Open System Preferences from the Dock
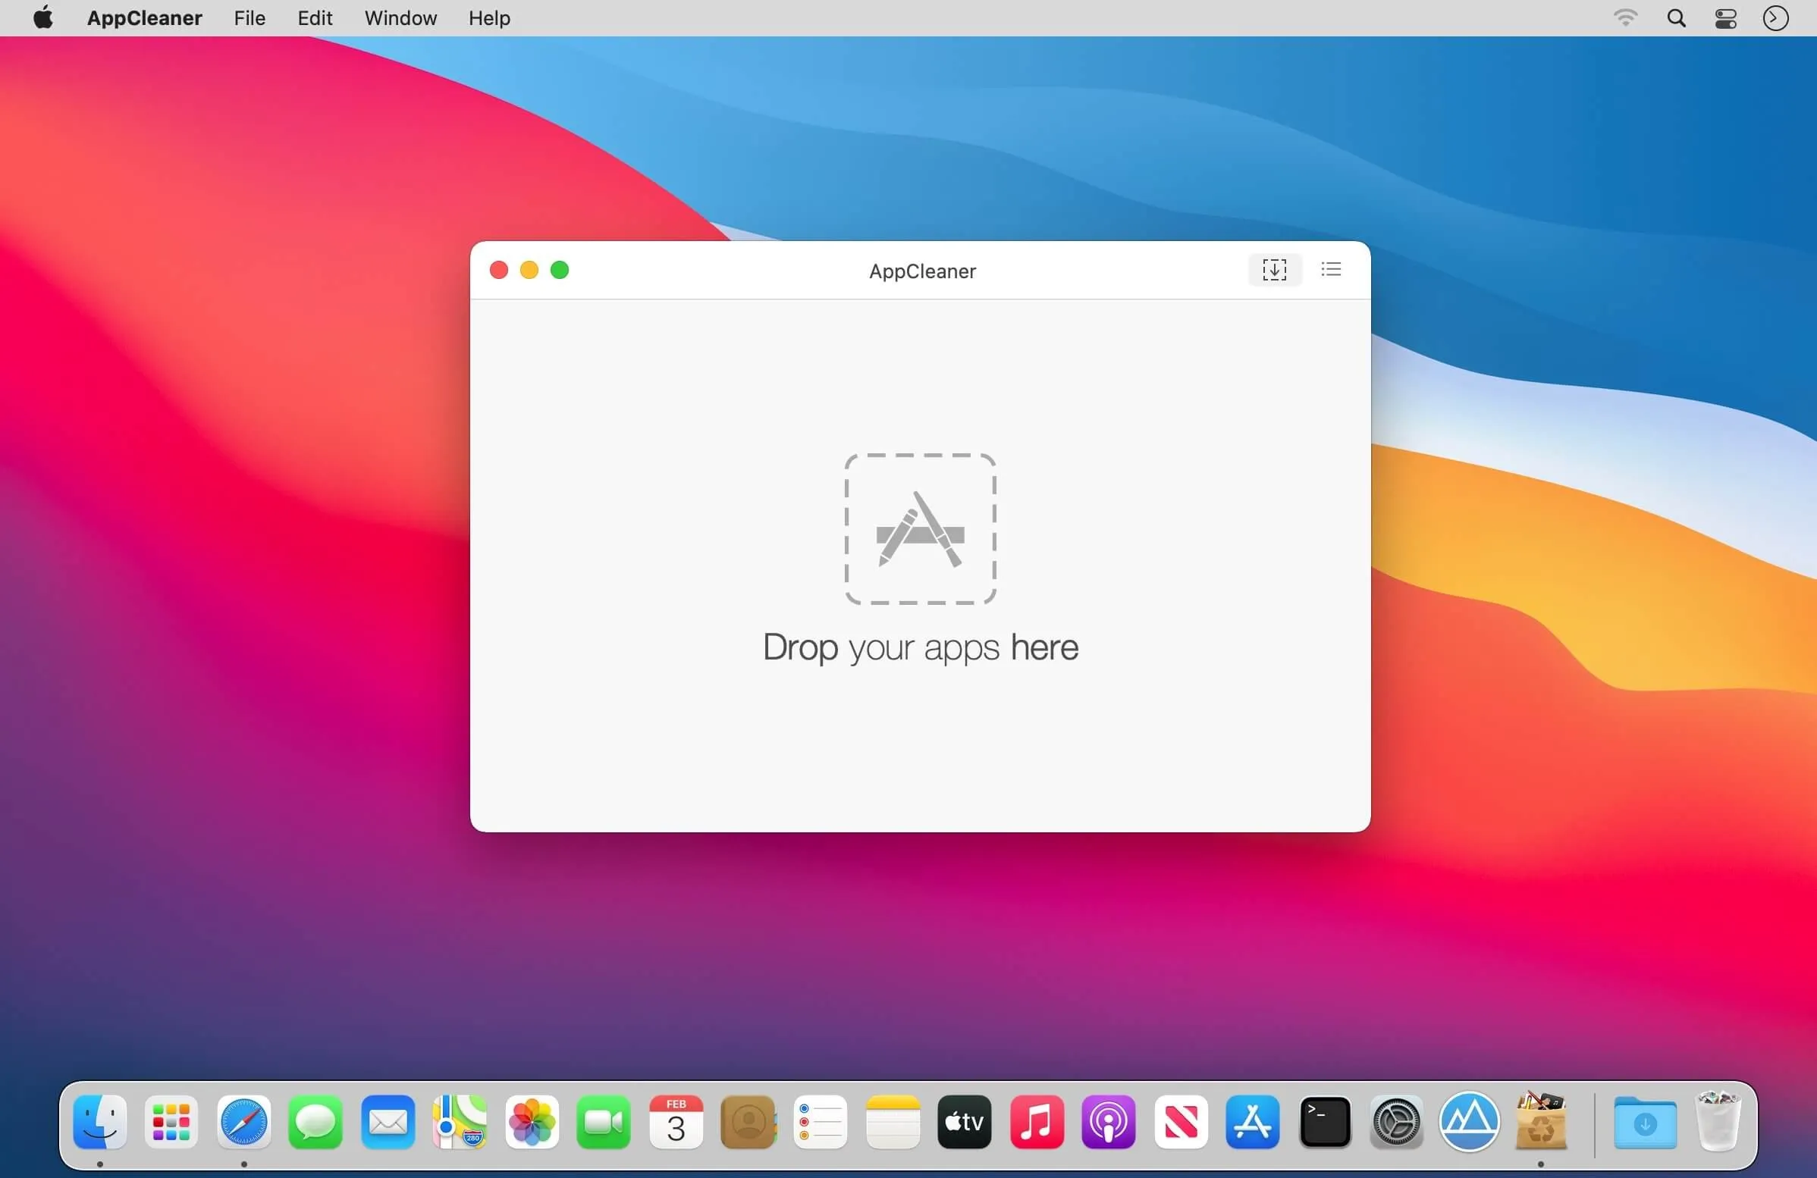 click(1398, 1123)
